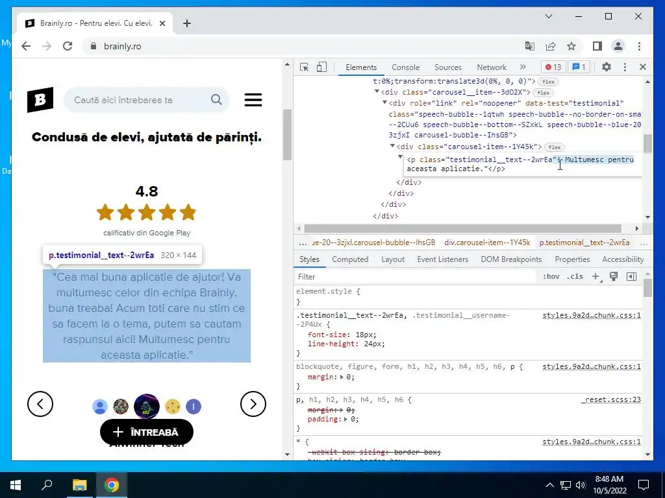Toggle Chrome side panel icon
This screenshot has width=665, height=498.
597,46
